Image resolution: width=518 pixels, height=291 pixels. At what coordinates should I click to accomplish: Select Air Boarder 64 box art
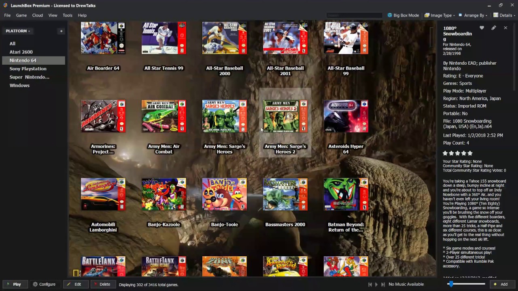pos(103,38)
